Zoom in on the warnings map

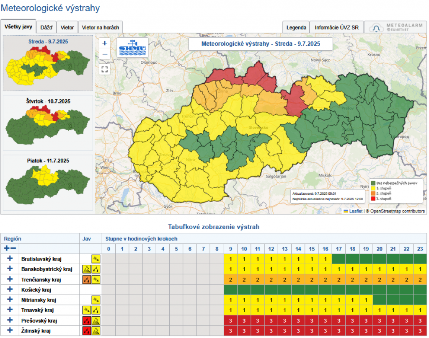(x=105, y=43)
